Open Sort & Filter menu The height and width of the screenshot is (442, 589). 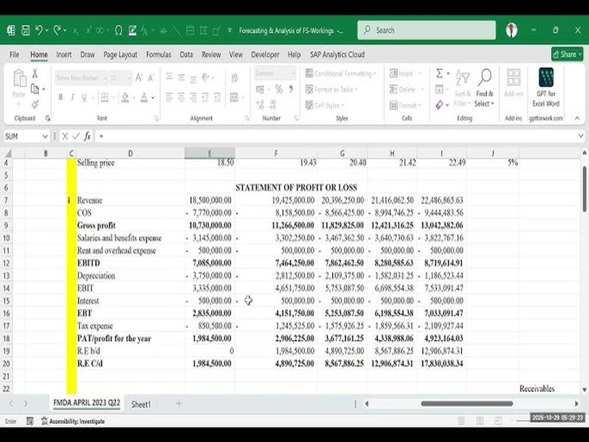tap(462, 88)
